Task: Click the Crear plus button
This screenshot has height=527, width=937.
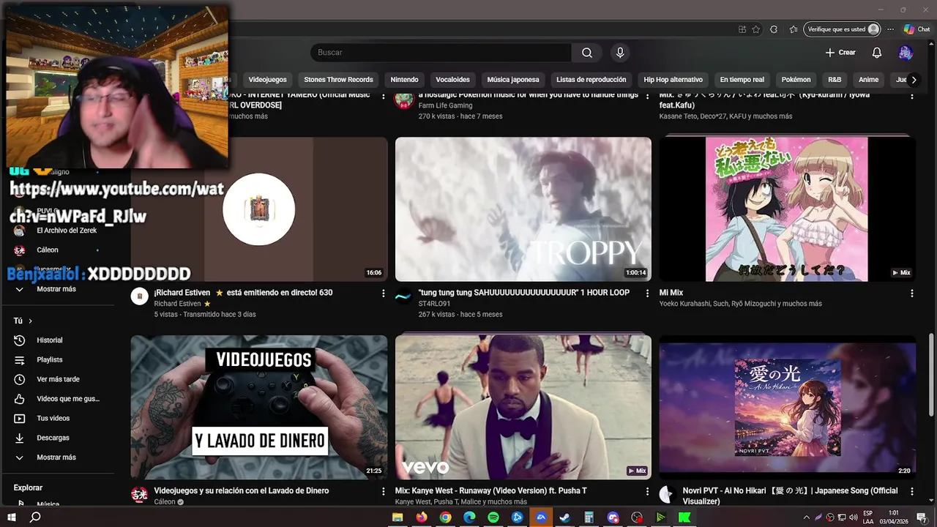Action: (x=840, y=53)
